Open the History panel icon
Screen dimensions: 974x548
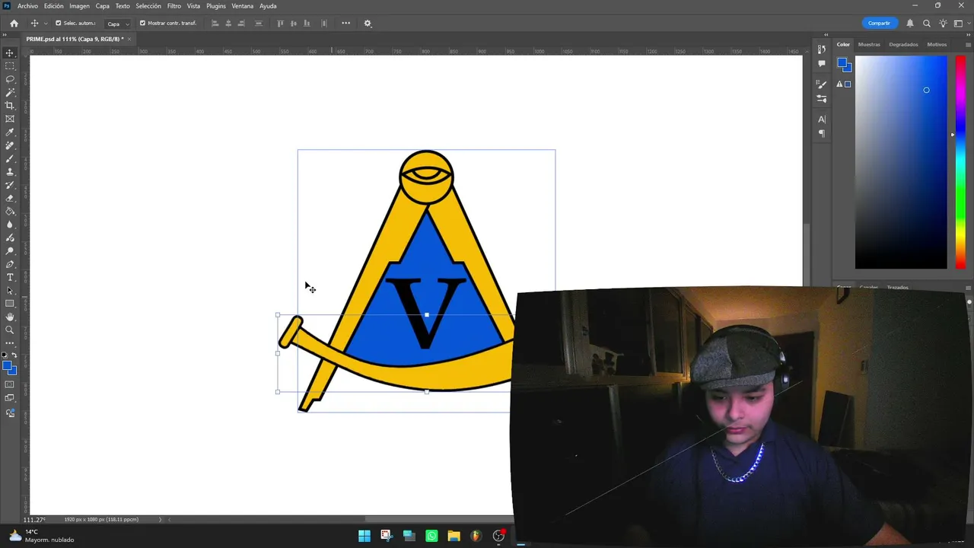(x=822, y=49)
